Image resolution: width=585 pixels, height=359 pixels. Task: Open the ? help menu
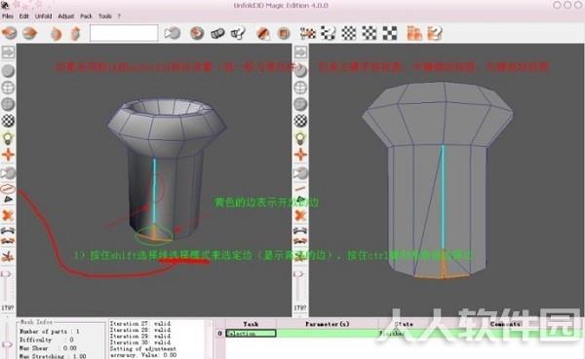click(119, 16)
